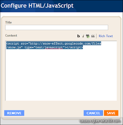Click the insert link icon
The image size is (123, 125).
click(88, 36)
